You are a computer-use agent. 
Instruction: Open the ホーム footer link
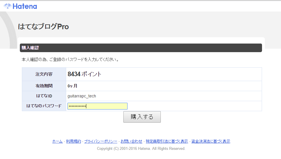coord(57,141)
